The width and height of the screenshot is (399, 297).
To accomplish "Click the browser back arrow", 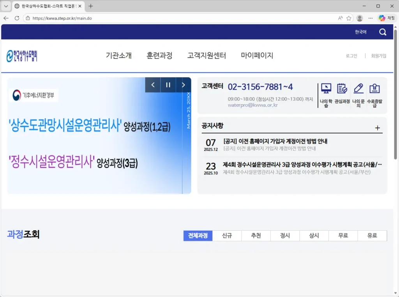I will (x=6, y=18).
